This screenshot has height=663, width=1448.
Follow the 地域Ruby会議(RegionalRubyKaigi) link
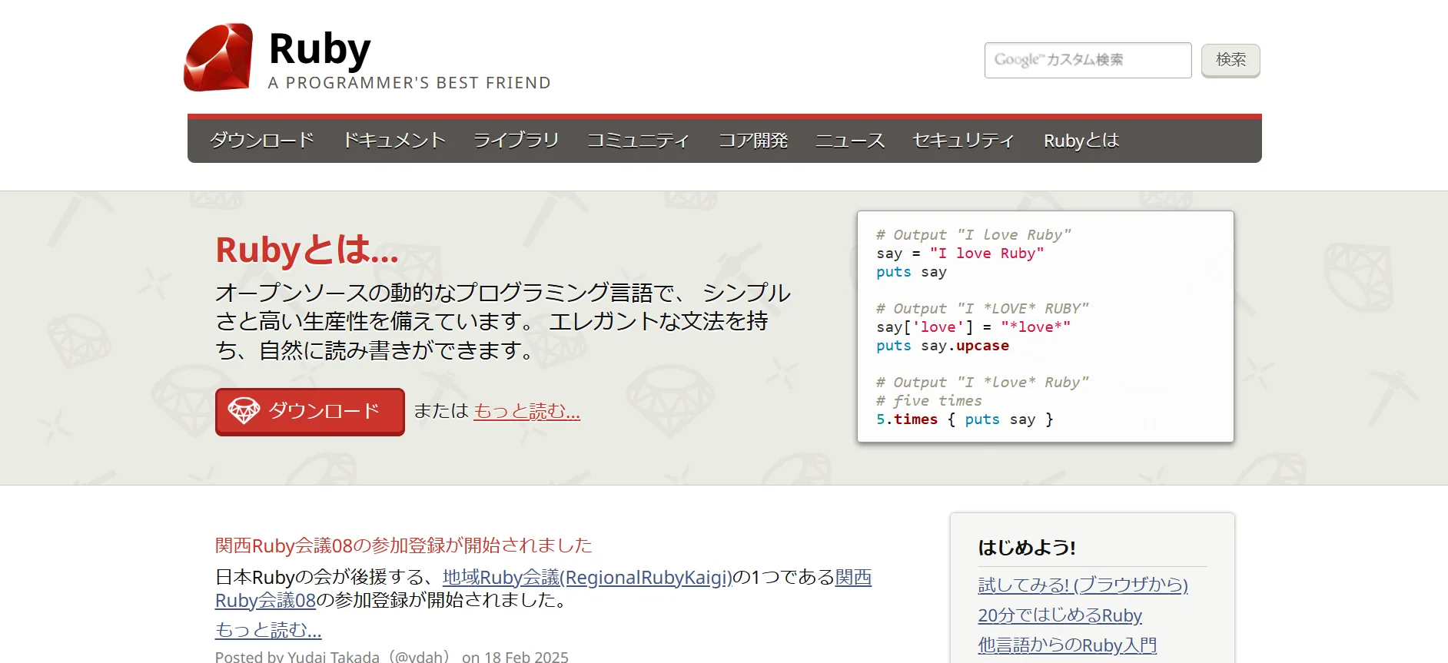[587, 577]
